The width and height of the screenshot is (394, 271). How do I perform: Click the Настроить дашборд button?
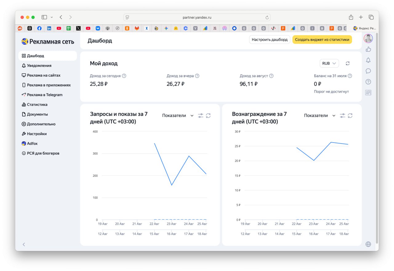(269, 39)
